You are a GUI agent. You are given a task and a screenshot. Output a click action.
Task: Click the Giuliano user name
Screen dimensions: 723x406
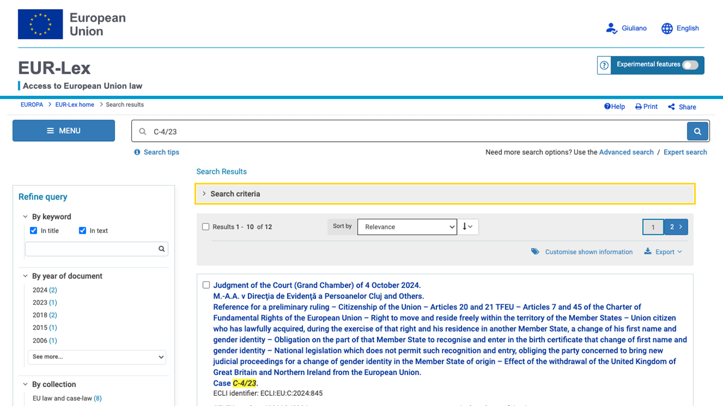coord(634,28)
